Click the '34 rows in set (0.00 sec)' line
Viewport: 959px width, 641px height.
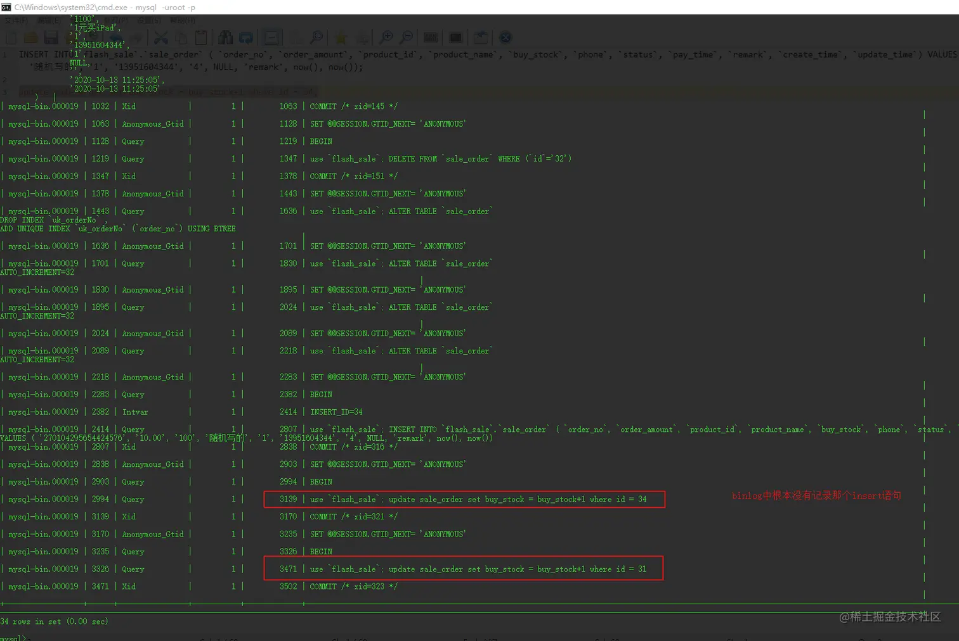coord(54,621)
